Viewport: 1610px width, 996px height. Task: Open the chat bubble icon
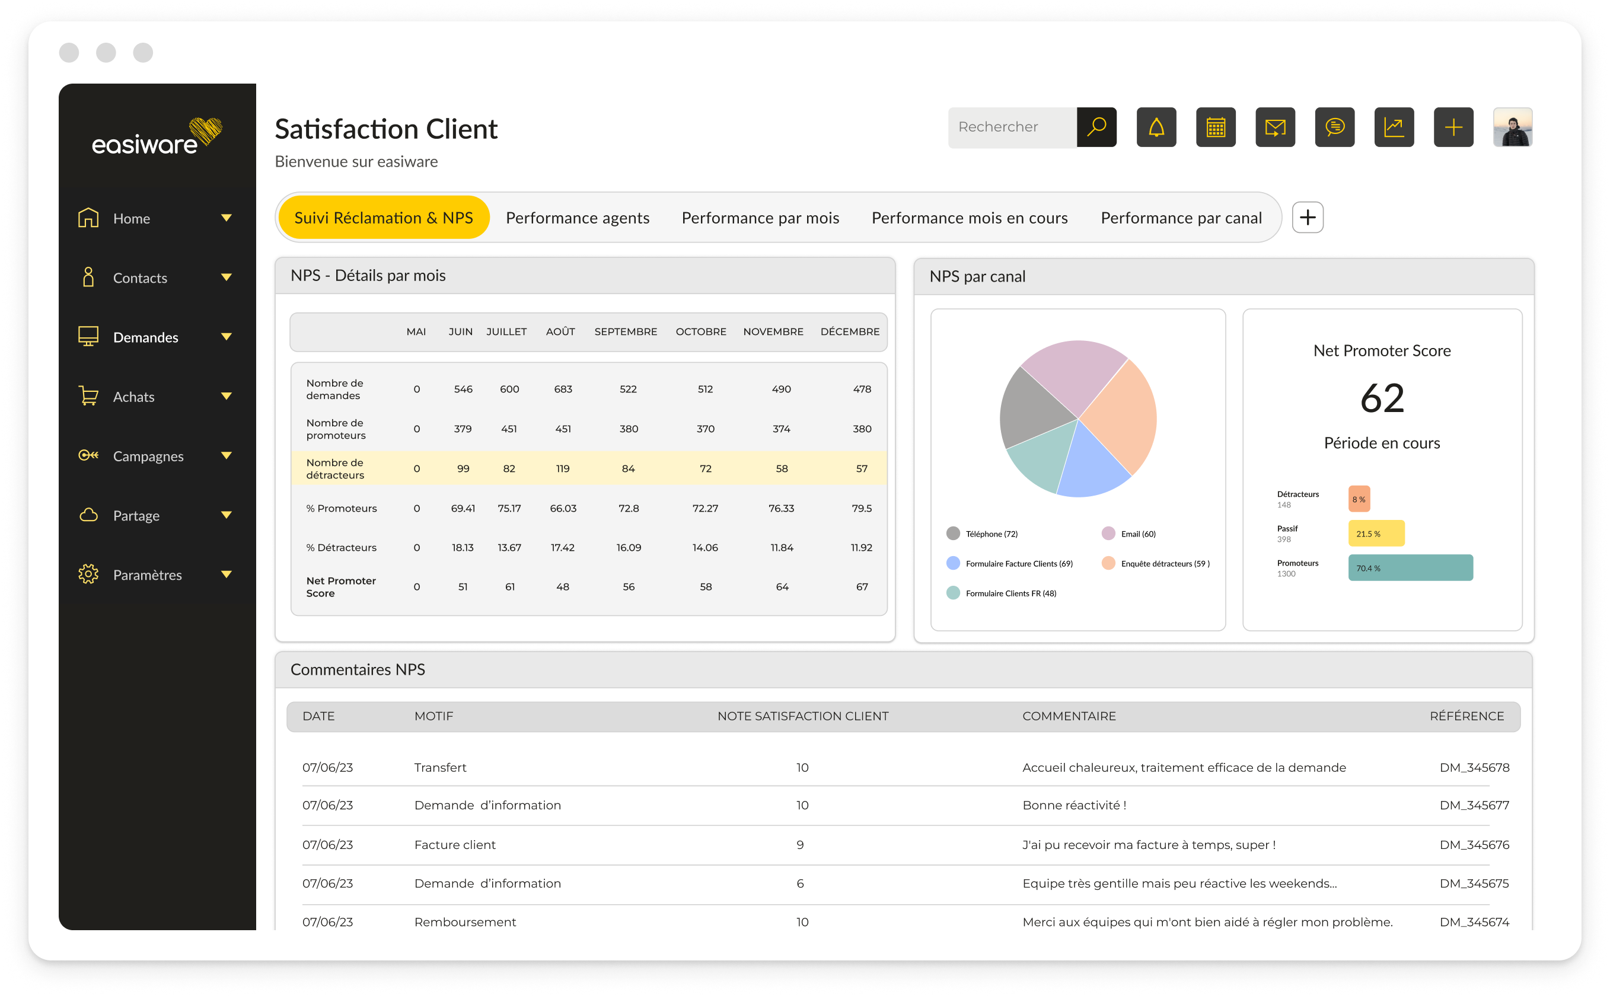click(x=1335, y=127)
